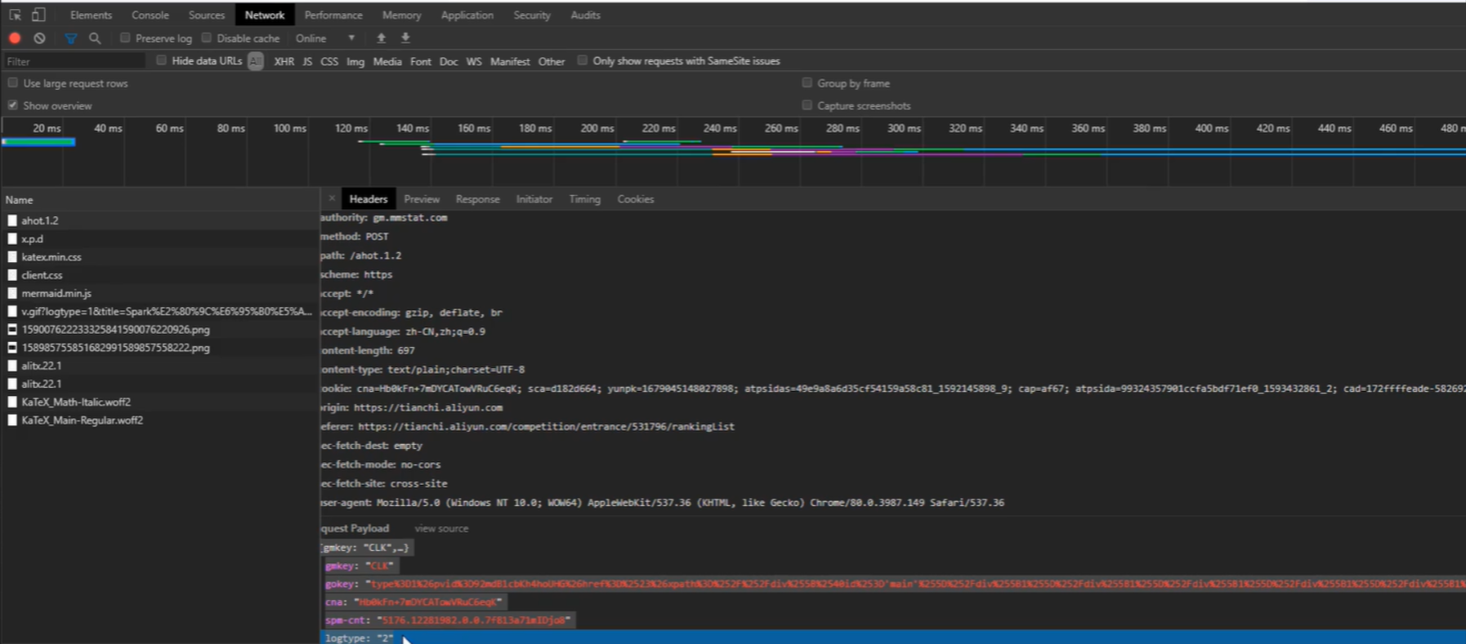The height and width of the screenshot is (644, 1466).
Task: Filter requests by WS type
Action: 474,61
